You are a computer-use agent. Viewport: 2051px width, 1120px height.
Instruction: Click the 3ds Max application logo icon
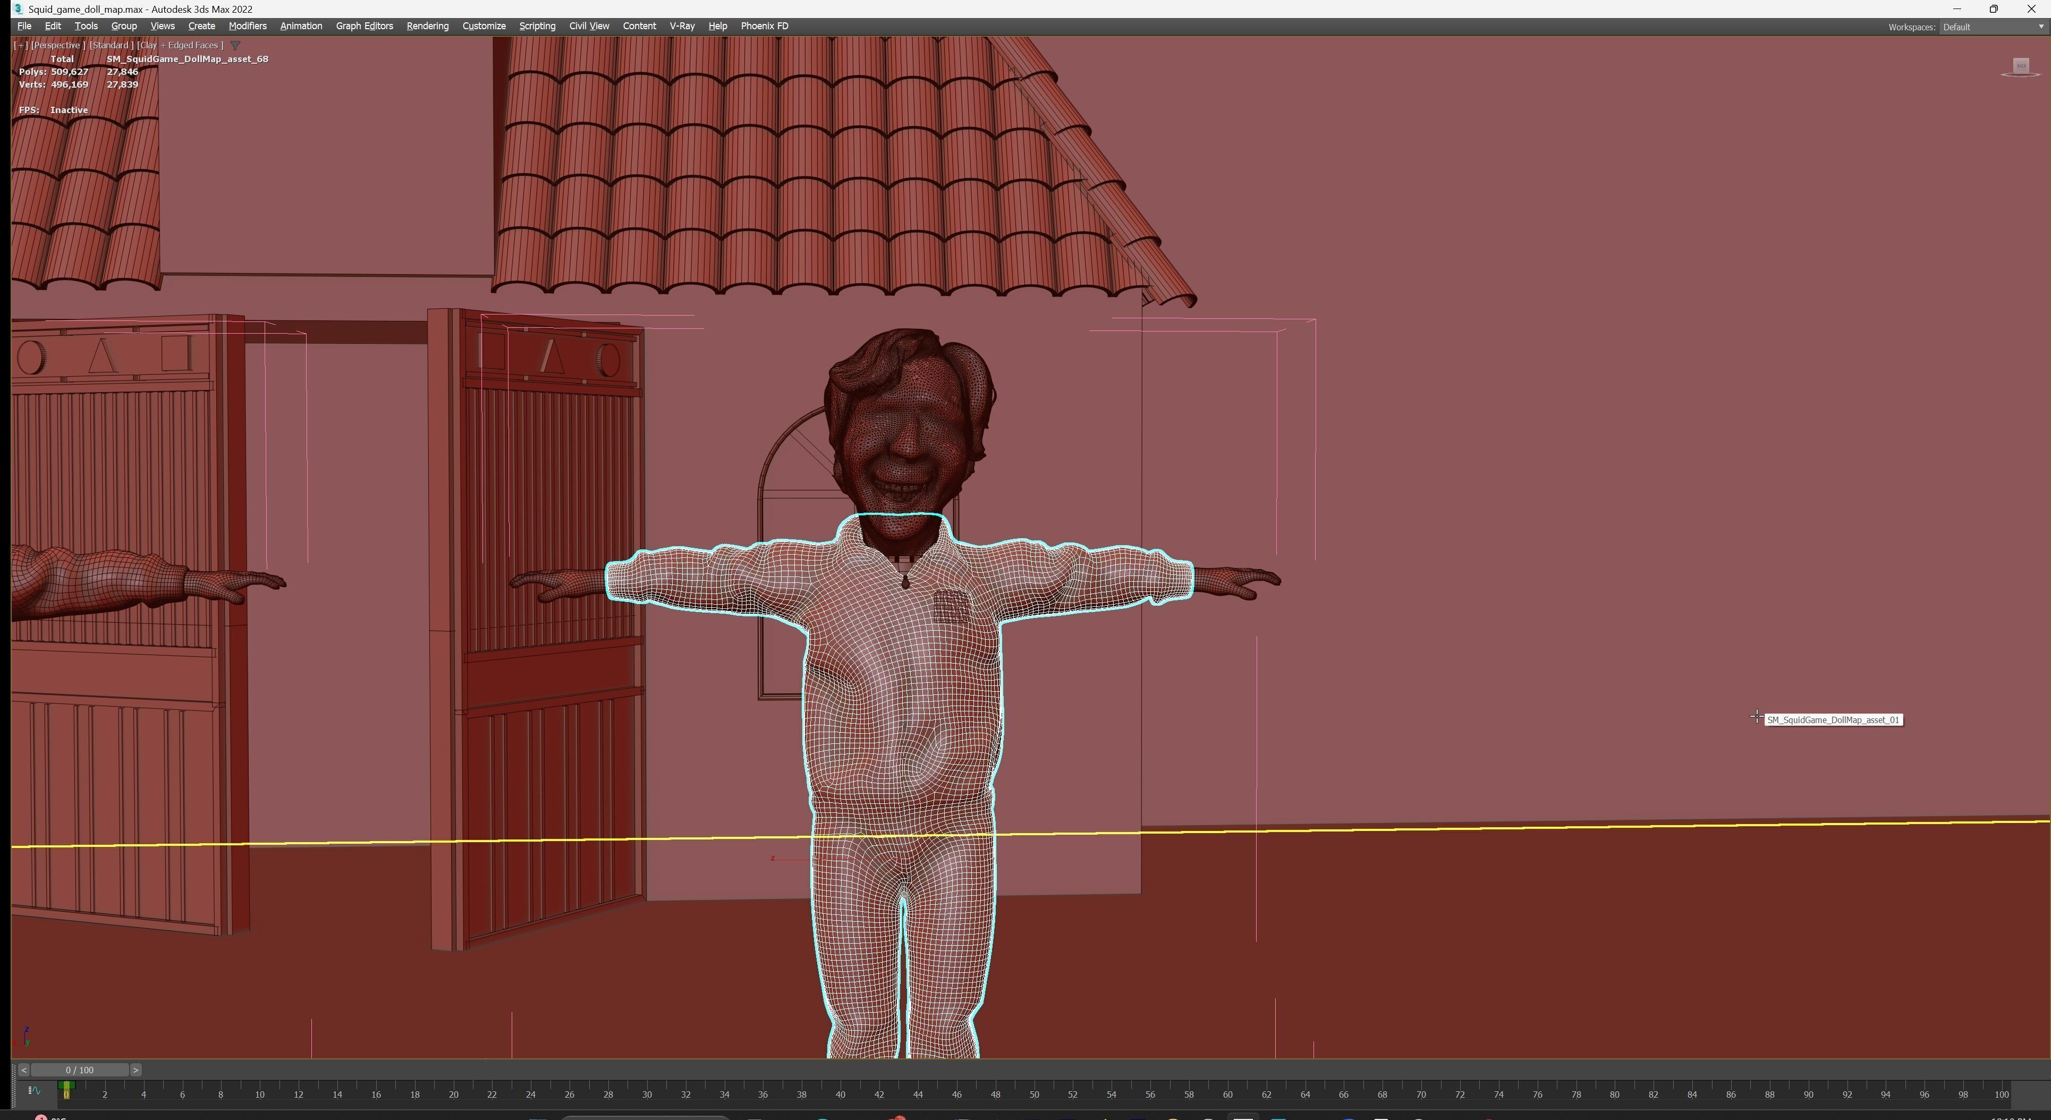[x=18, y=9]
